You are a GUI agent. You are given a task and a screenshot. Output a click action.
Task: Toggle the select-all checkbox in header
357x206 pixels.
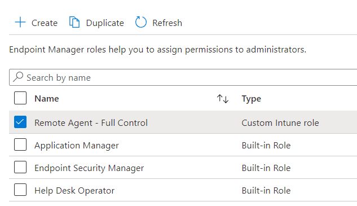pos(20,98)
